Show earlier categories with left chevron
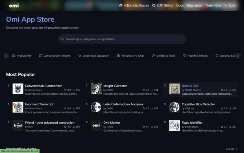The image size is (244, 153). [x=6, y=56]
